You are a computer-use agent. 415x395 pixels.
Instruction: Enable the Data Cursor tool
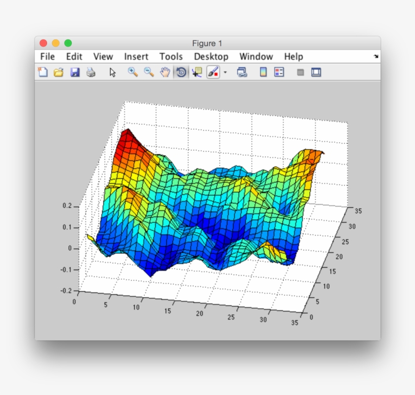[x=196, y=72]
